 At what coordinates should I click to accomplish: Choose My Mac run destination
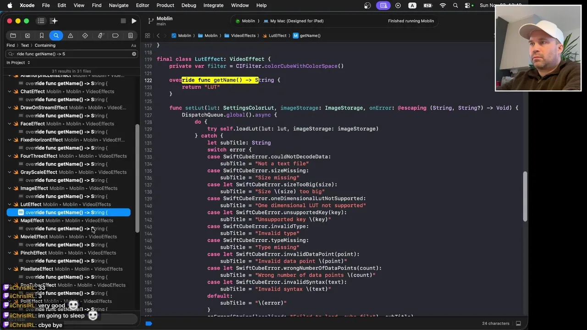293,21
